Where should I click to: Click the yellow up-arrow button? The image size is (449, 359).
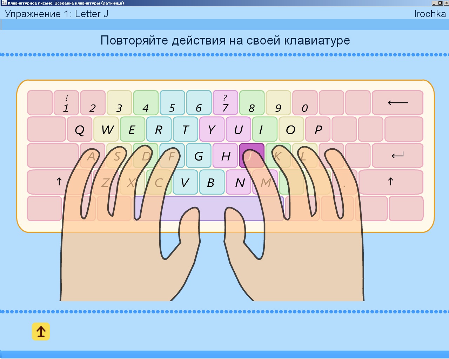coord(41,332)
